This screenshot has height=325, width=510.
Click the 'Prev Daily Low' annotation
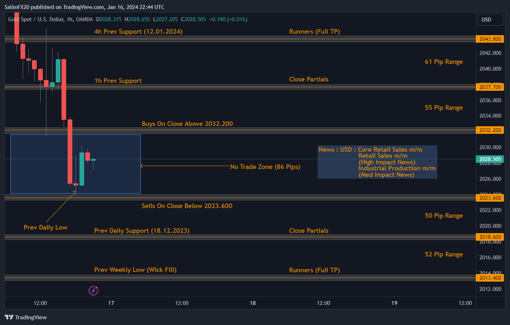tap(45, 227)
